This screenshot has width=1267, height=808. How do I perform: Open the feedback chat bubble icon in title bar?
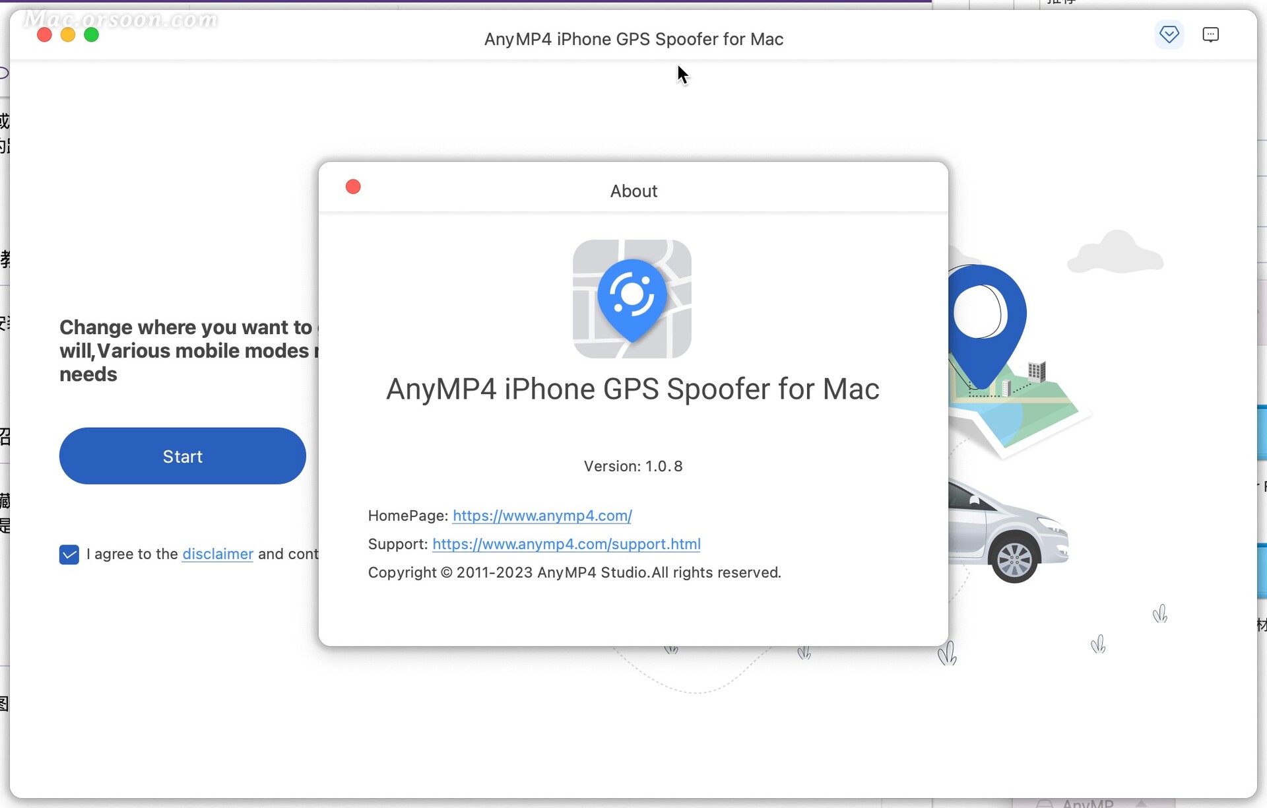click(x=1210, y=34)
